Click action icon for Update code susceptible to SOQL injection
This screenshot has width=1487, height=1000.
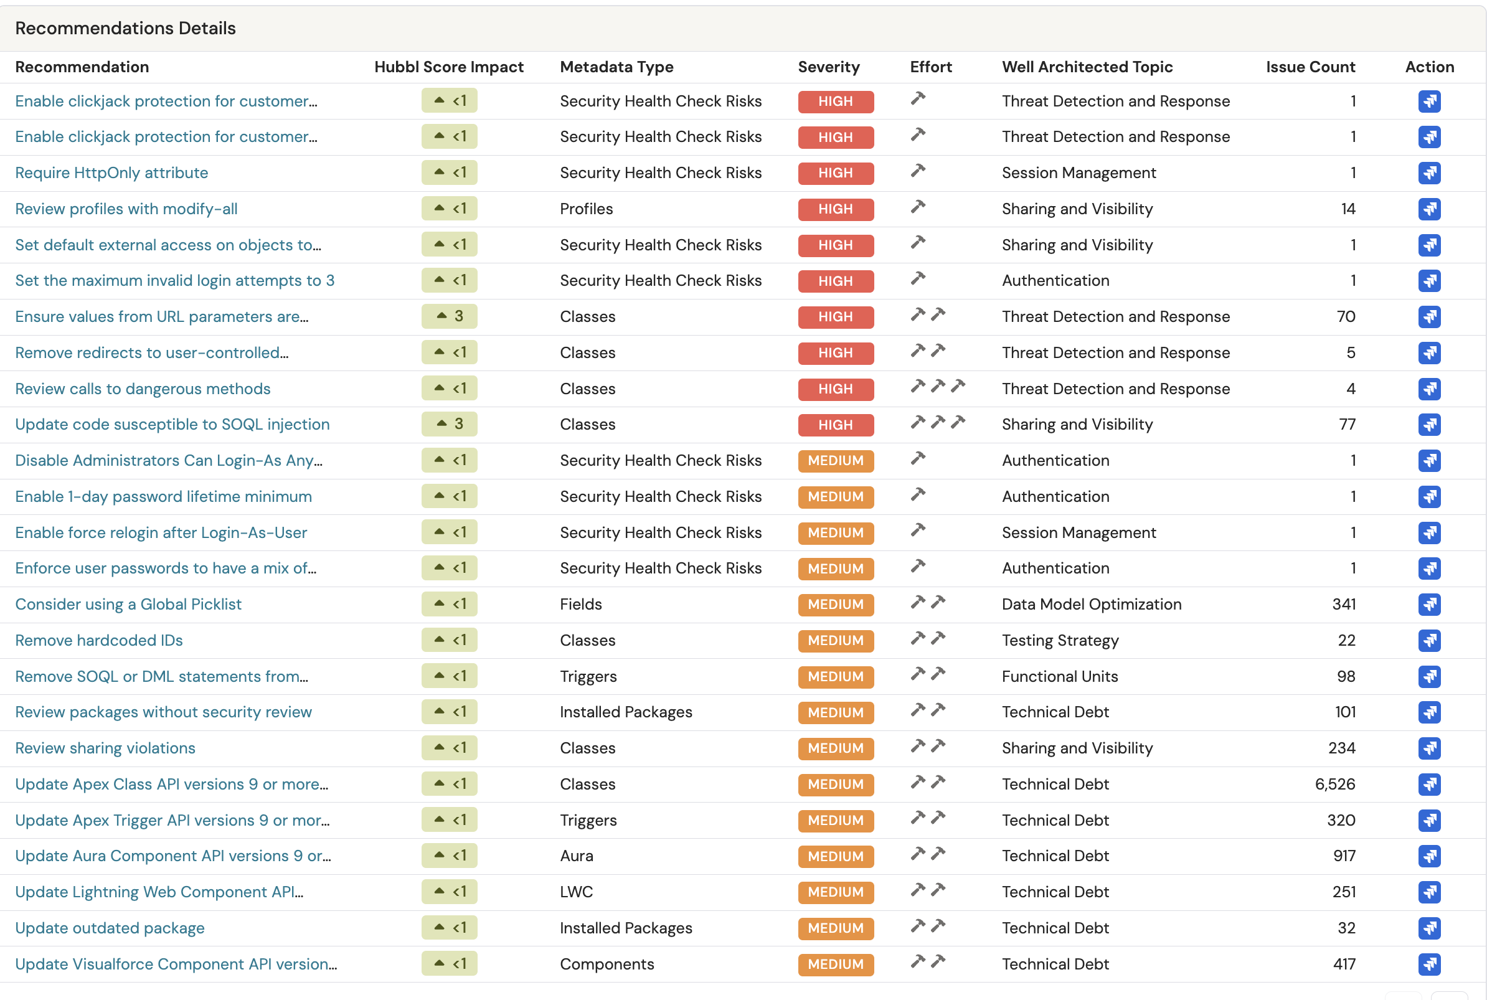coord(1429,425)
